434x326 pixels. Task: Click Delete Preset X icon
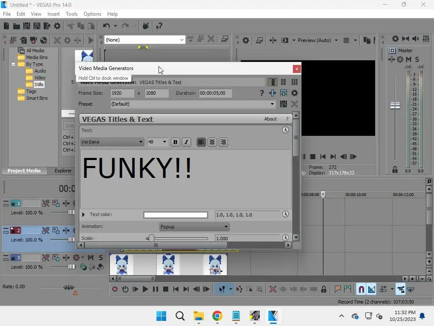pyautogui.click(x=295, y=104)
